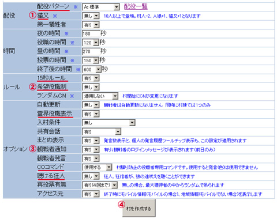Click the 昼の時間 input field
This screenshot has width=277, height=219.
91,51
